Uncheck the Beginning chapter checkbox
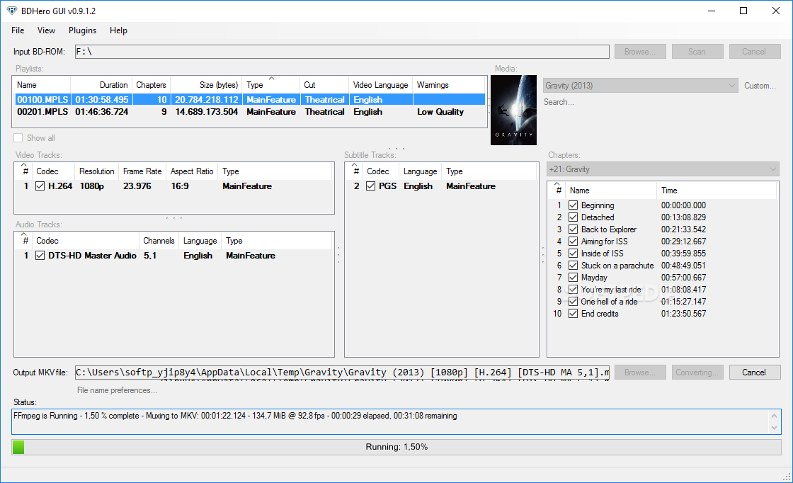Viewport: 793px width, 483px height. pyautogui.click(x=573, y=205)
